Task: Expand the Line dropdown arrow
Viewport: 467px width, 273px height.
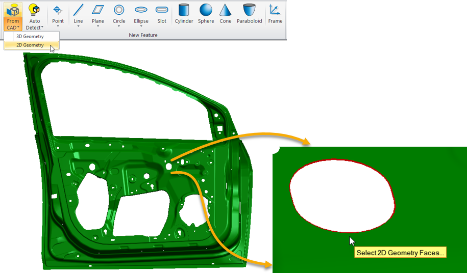Action: pos(78,26)
